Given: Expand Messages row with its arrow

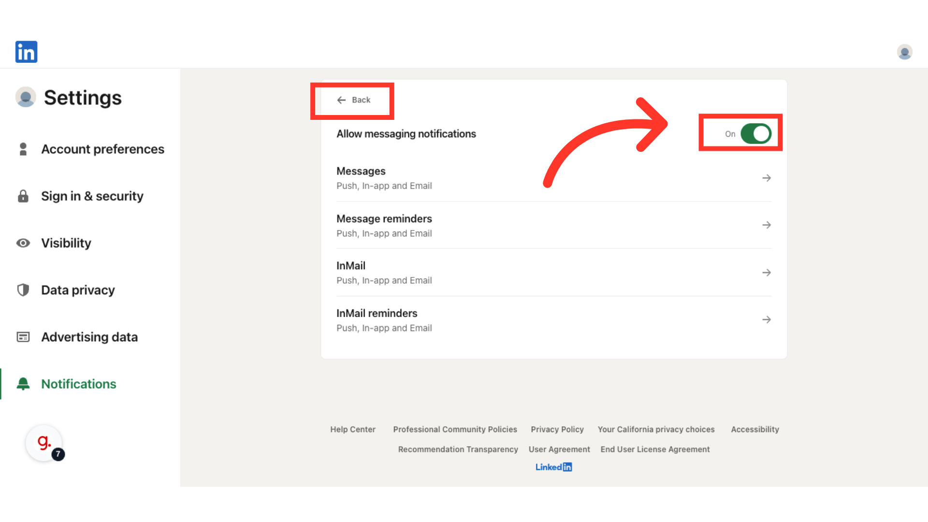Looking at the screenshot, I should pos(766,178).
